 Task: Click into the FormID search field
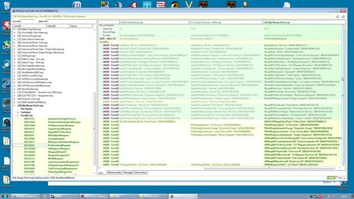[x=28, y=22]
